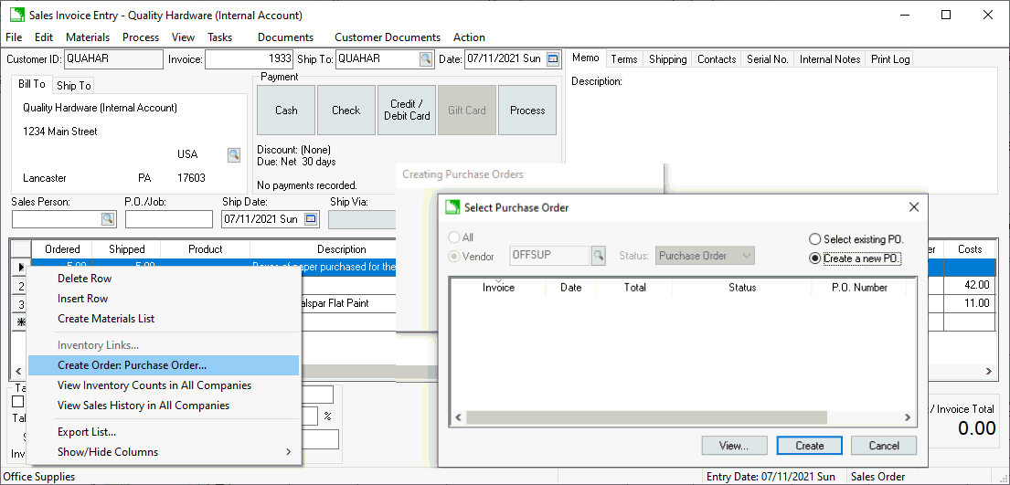
Task: Close the Select Purchase Order dialog
Action: pos(913,207)
